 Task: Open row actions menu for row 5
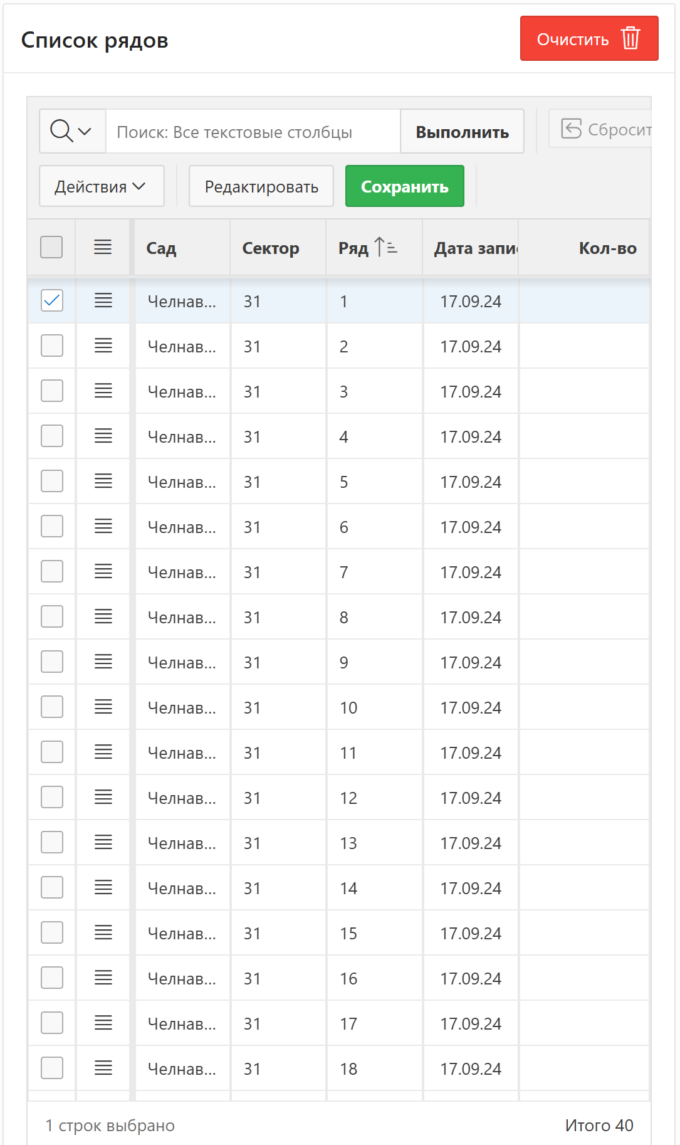pyautogui.click(x=103, y=482)
